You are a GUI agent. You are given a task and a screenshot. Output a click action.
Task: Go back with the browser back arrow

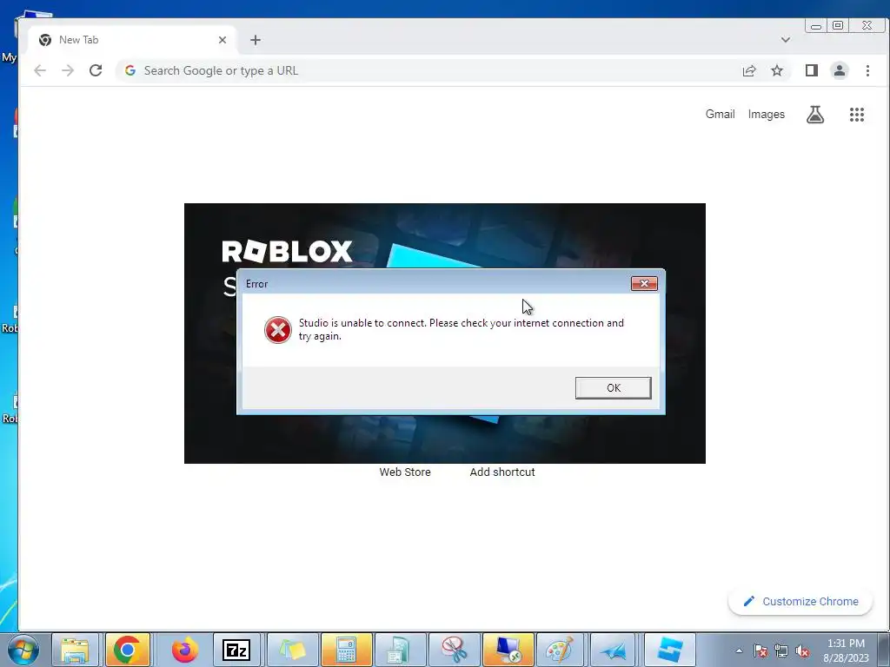pos(40,70)
